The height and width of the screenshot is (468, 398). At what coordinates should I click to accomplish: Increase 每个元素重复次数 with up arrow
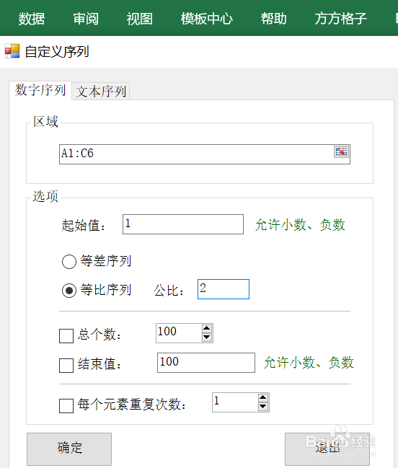point(263,398)
